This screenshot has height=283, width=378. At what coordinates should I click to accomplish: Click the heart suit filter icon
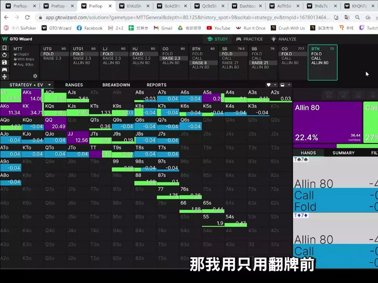269,85
